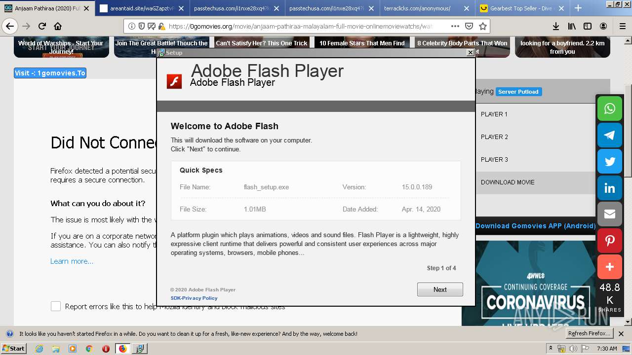
Task: Open the Pocket save icon in address bar
Action: tap(469, 26)
